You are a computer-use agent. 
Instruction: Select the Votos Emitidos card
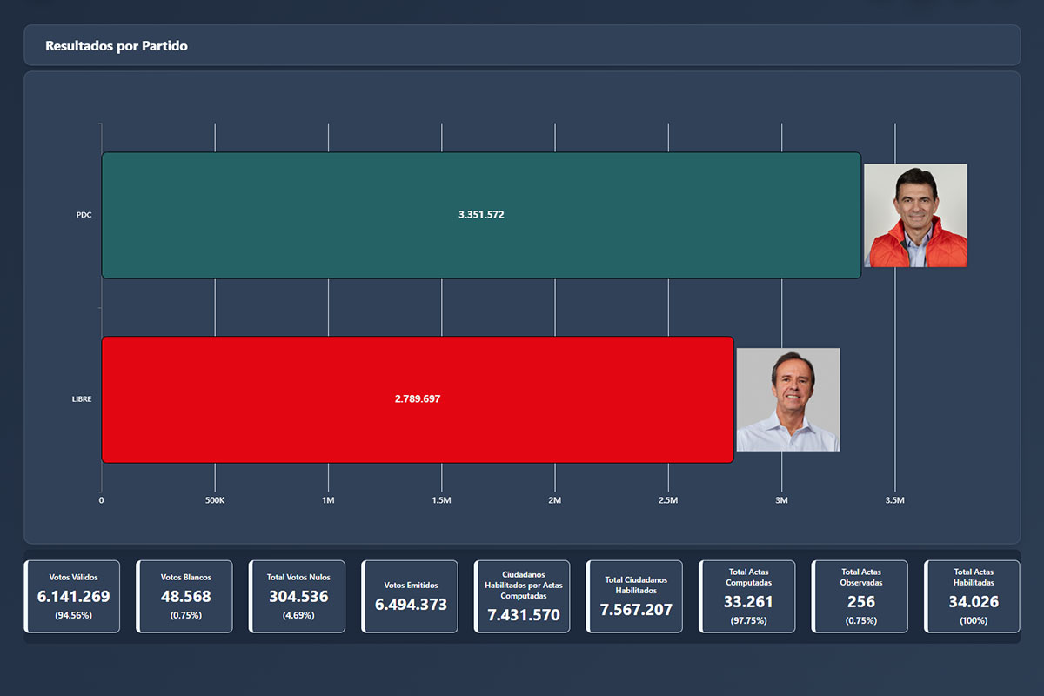(411, 596)
